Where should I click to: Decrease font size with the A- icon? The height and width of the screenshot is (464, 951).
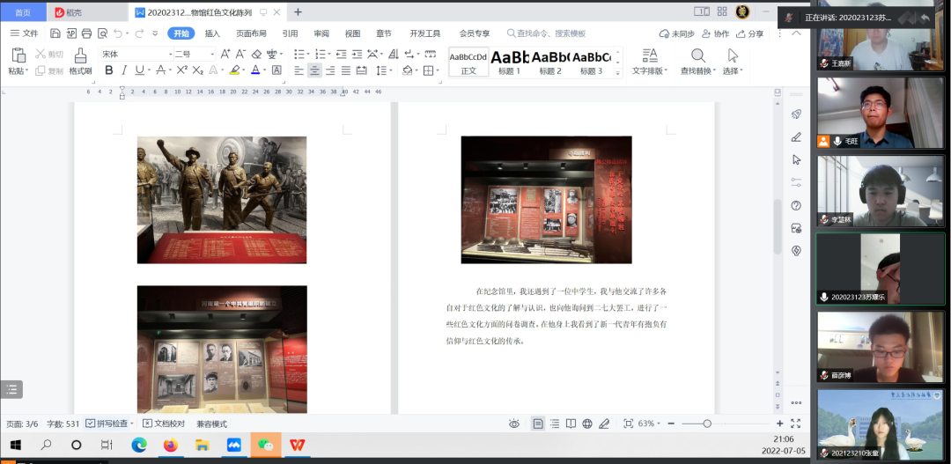[240, 54]
